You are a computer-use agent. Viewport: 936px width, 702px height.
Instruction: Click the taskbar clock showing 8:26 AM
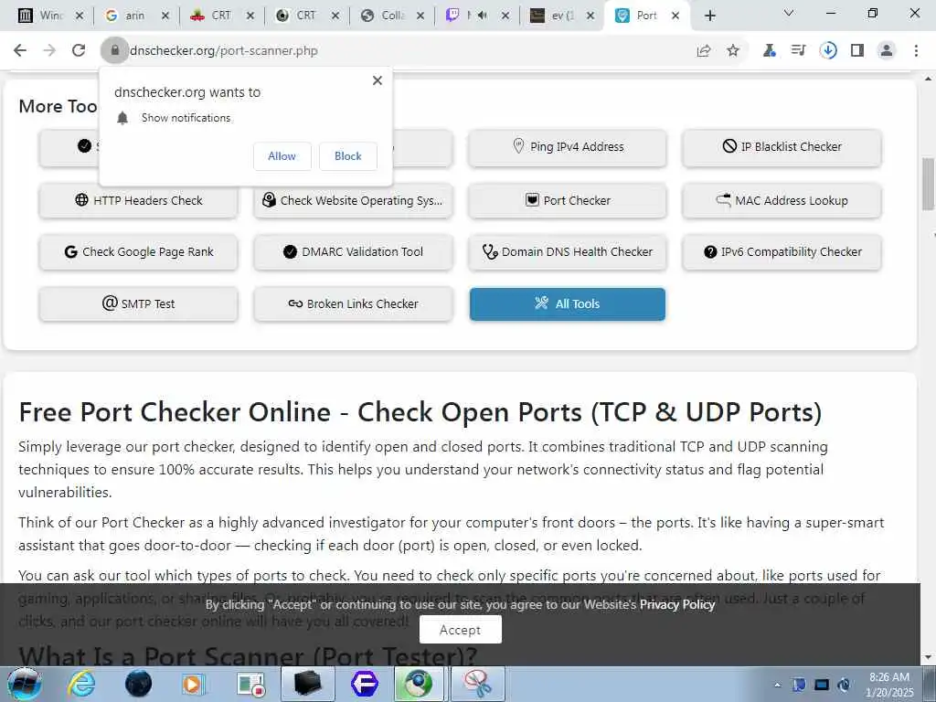889,685
